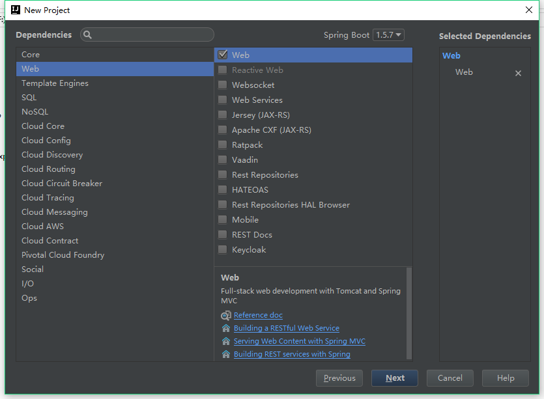544x399 pixels.
Task: Click the Previous button
Action: [x=339, y=378]
